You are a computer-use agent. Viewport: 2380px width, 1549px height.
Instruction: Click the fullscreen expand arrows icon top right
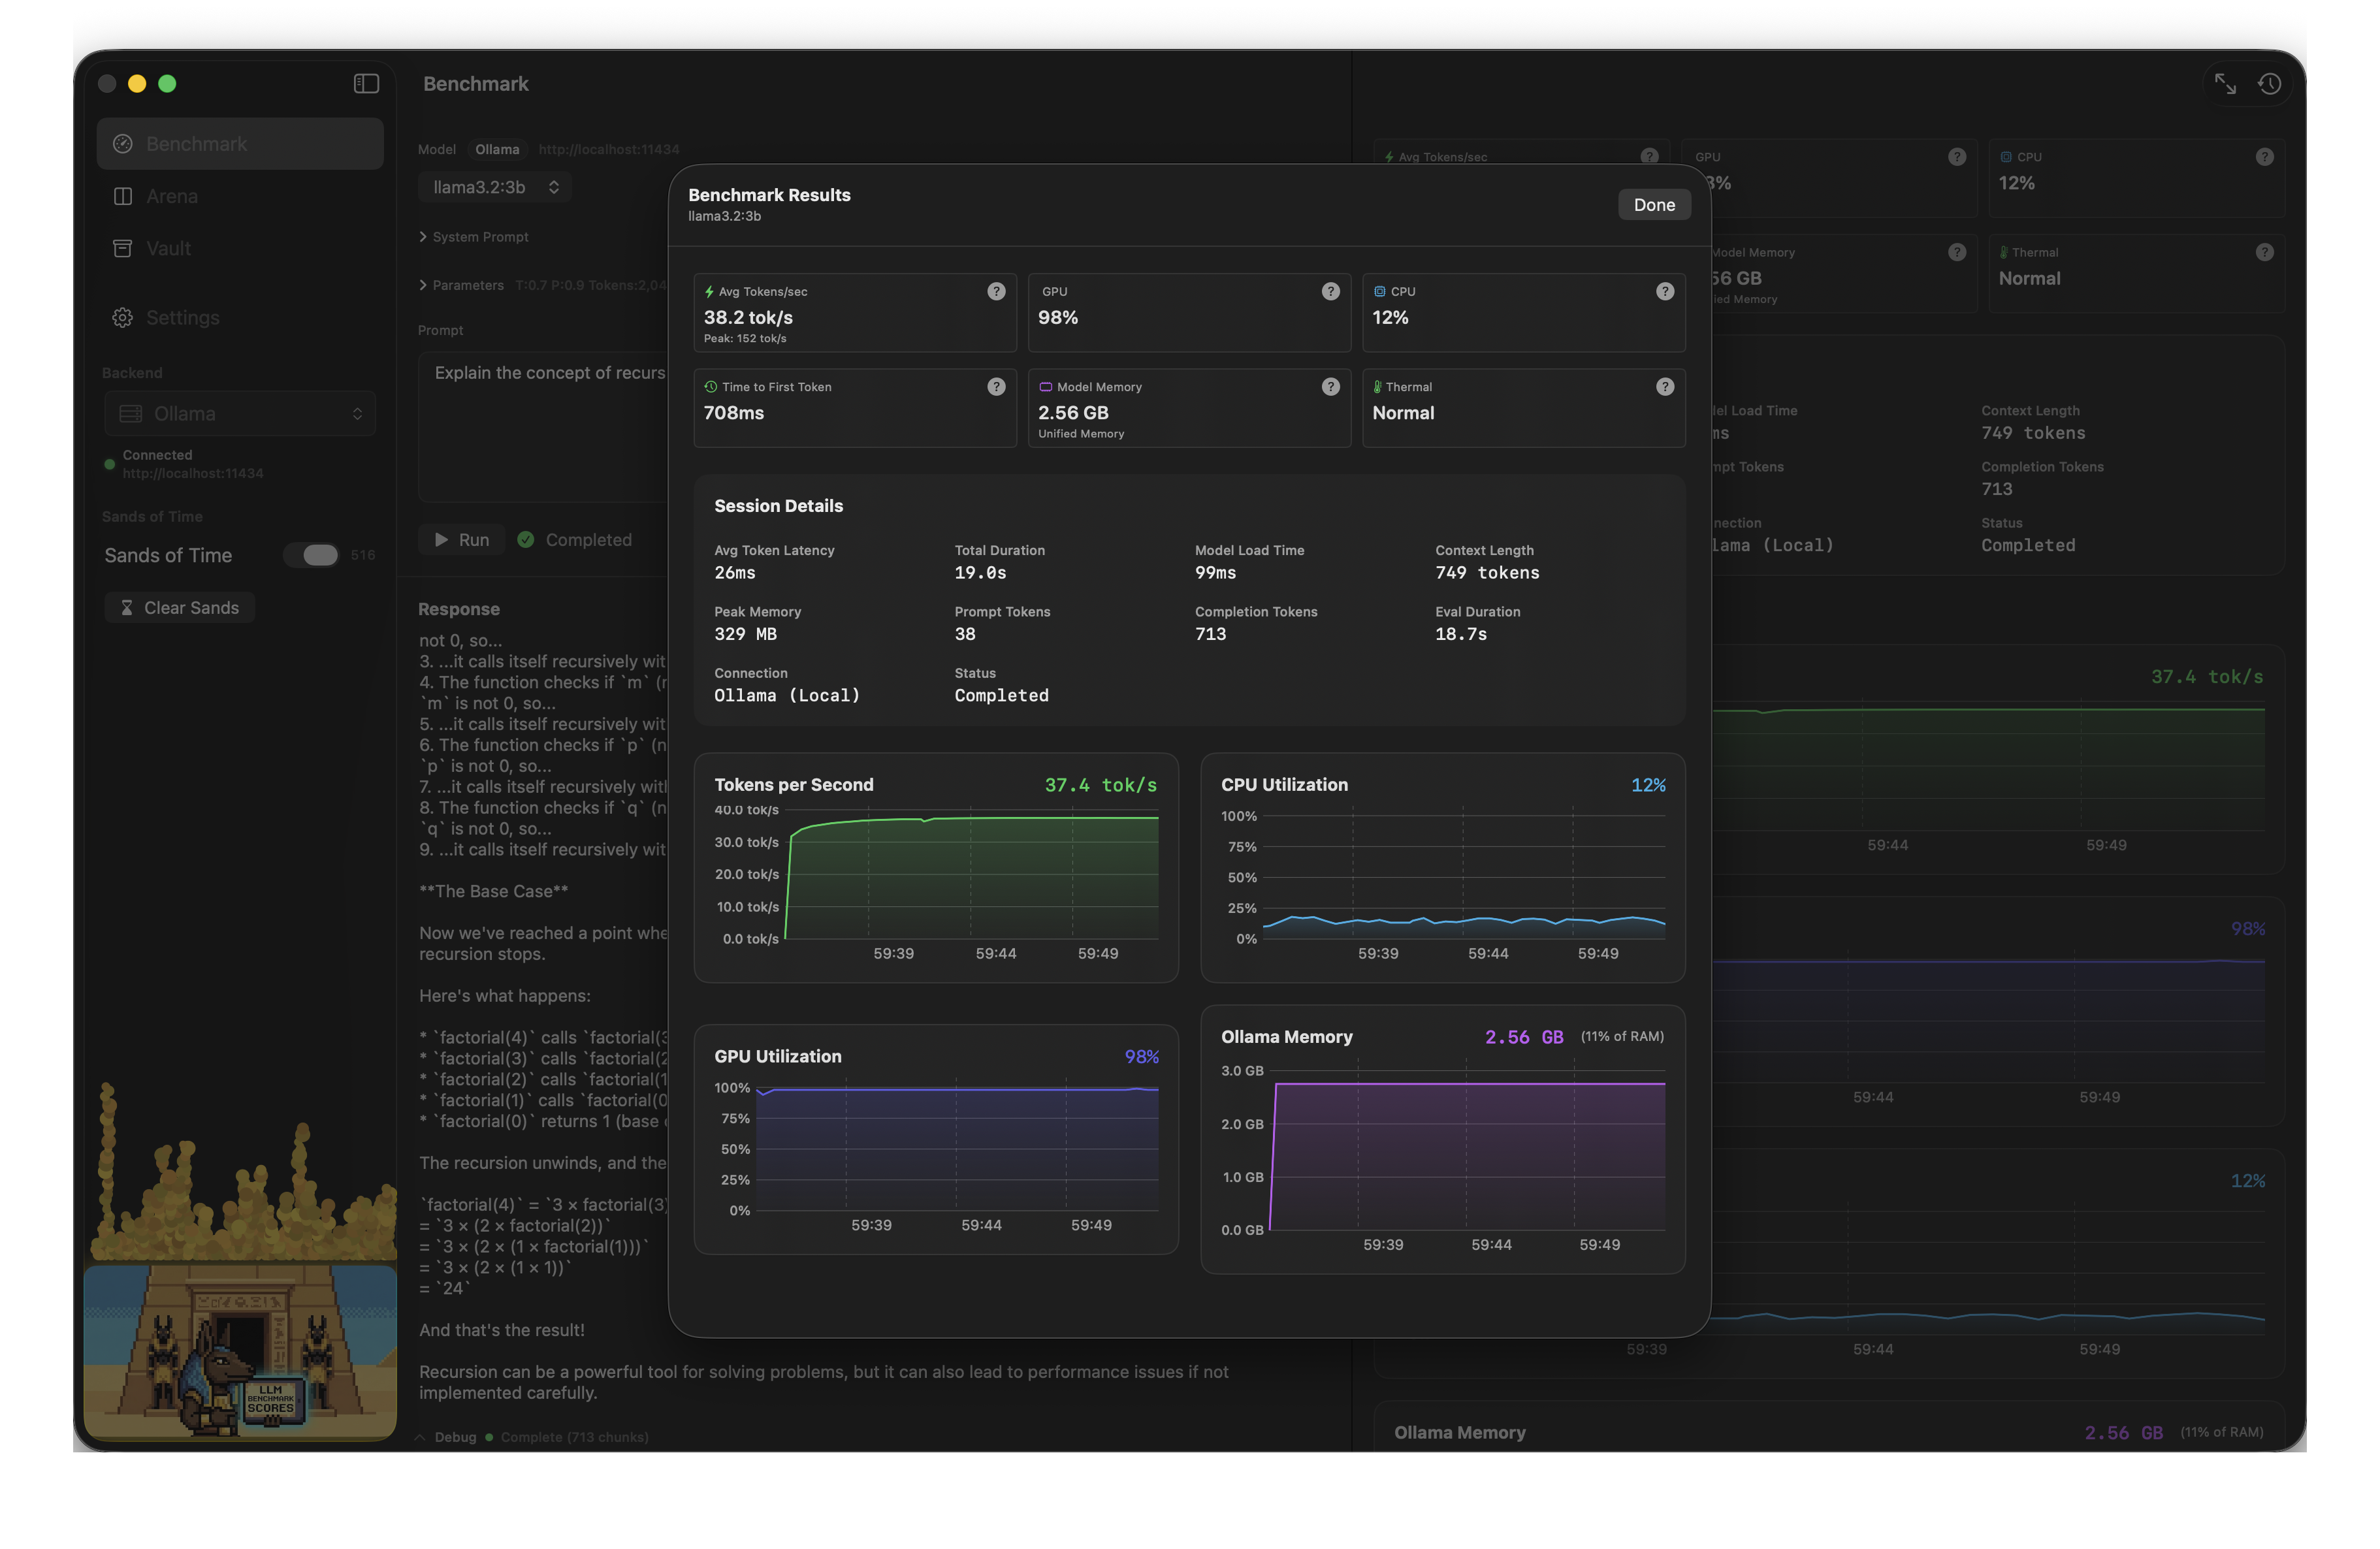point(2226,84)
